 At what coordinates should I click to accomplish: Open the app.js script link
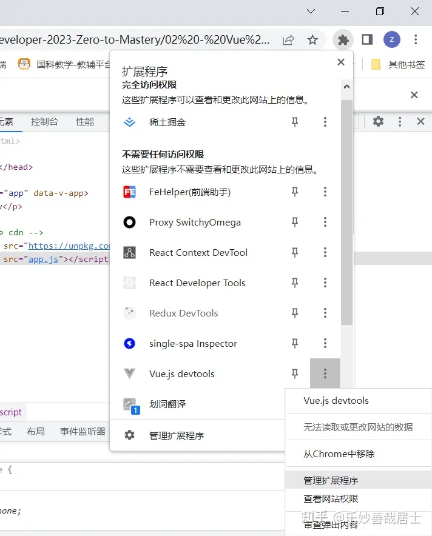[x=44, y=259]
